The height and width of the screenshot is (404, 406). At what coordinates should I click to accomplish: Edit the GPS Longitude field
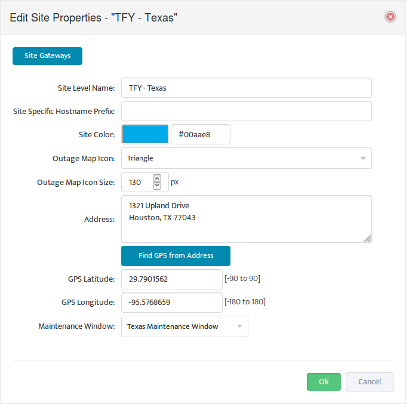pos(172,303)
